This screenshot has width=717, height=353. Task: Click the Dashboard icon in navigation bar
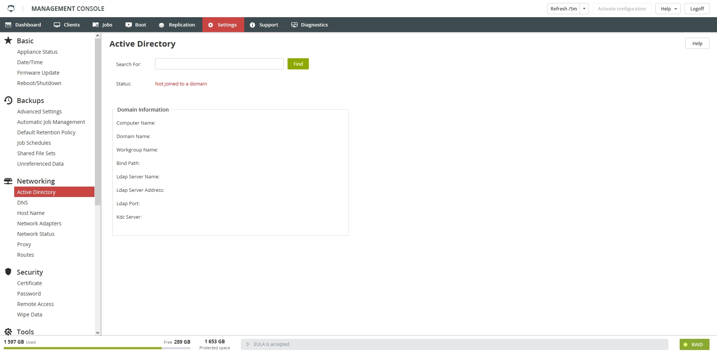tap(8, 25)
